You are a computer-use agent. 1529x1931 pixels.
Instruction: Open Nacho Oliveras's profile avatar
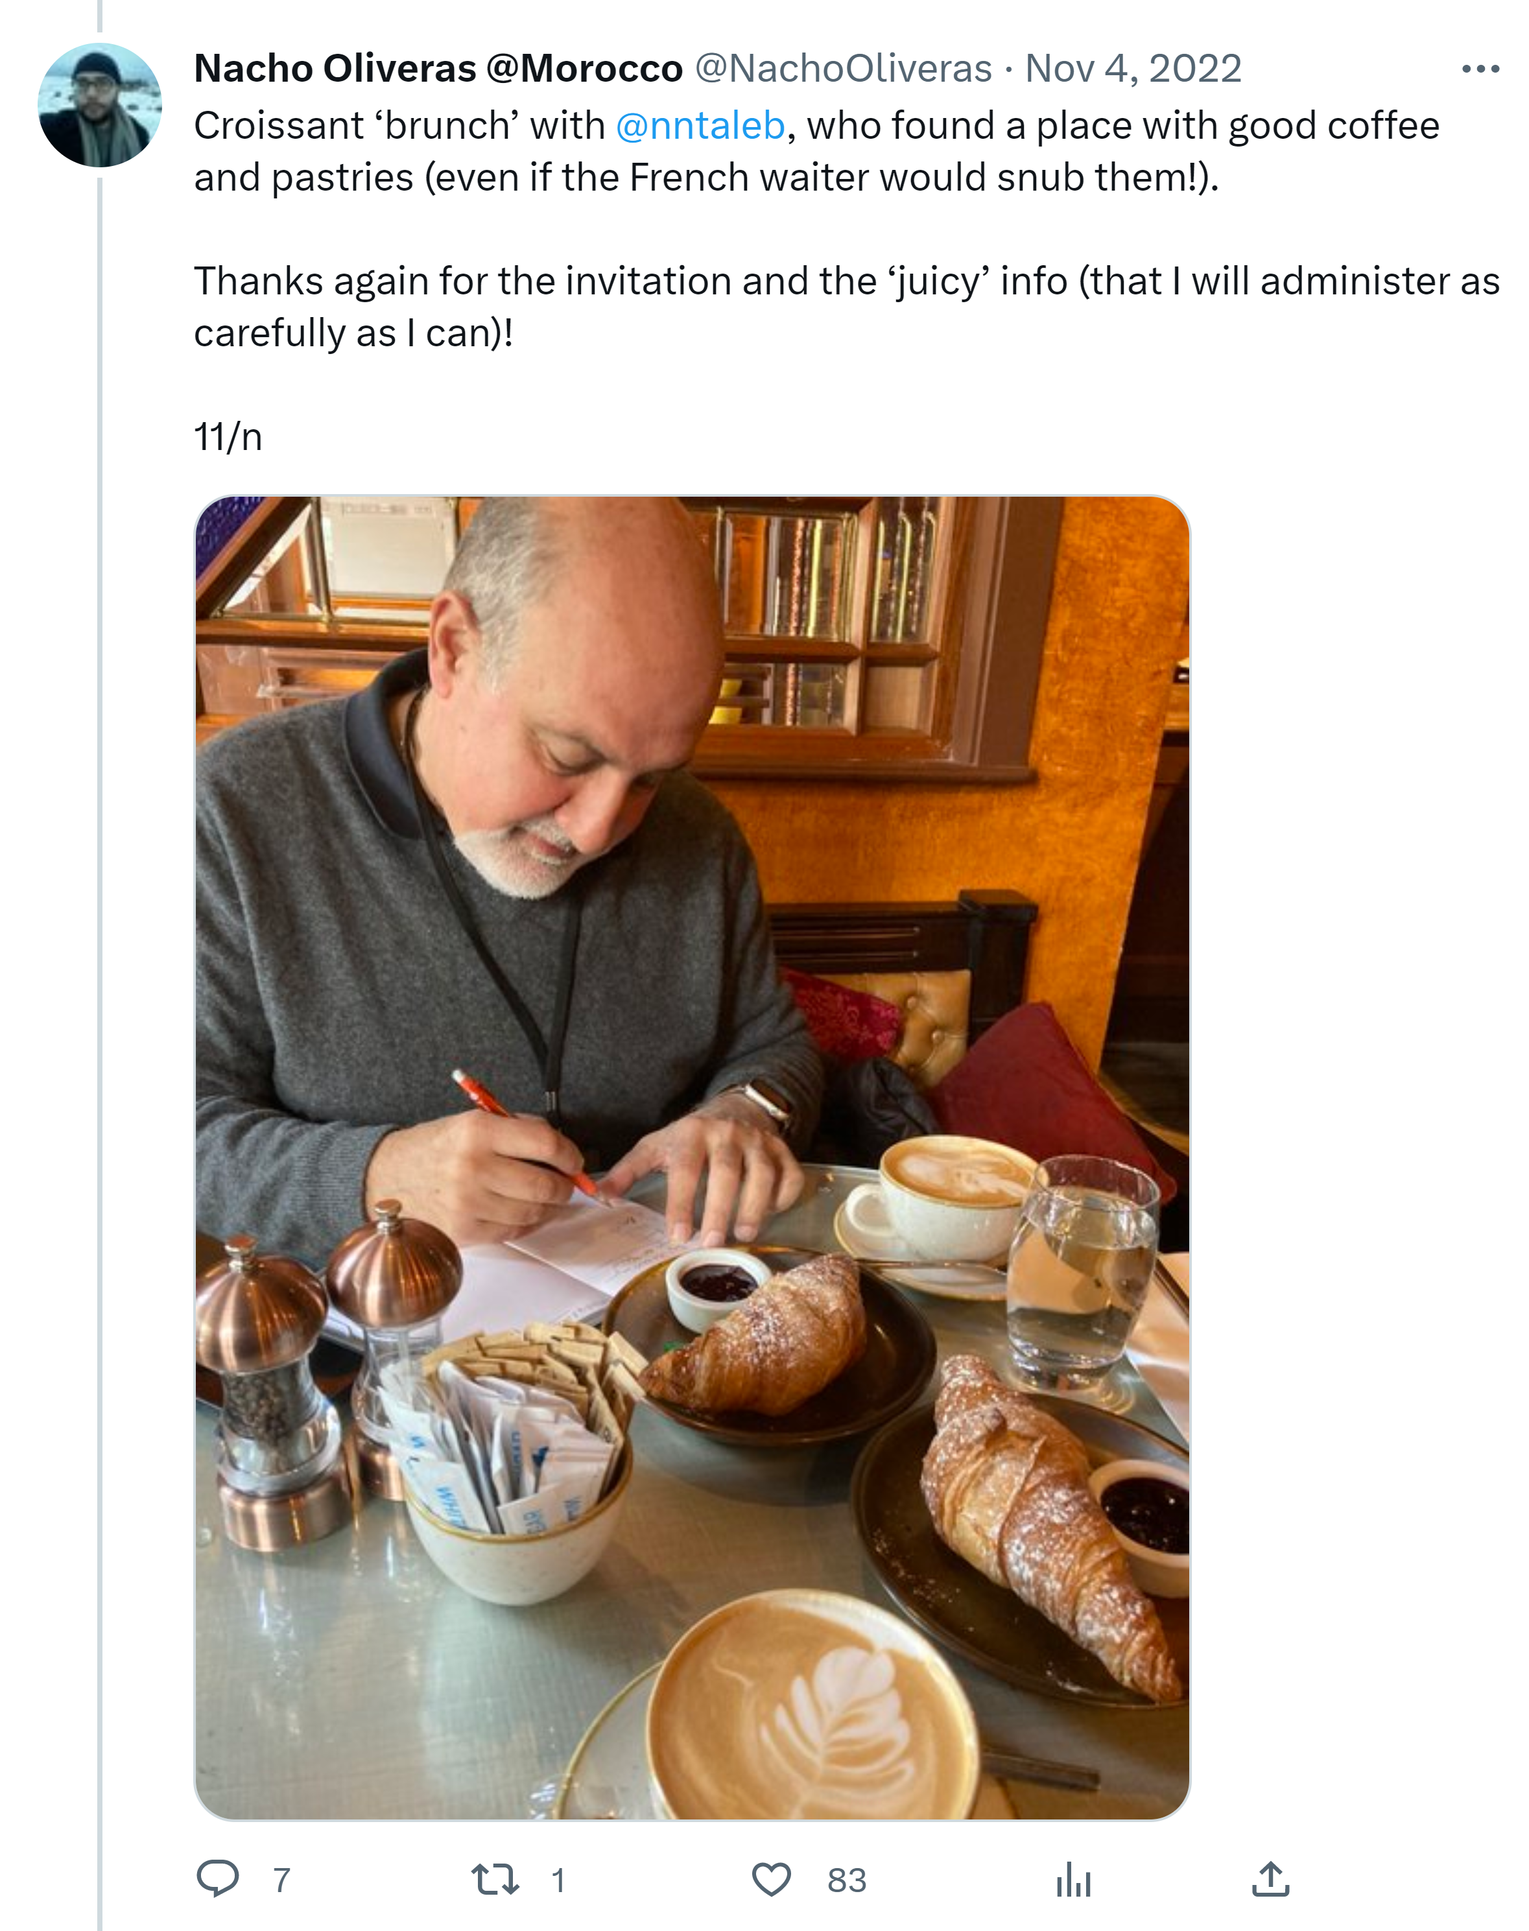(x=99, y=105)
